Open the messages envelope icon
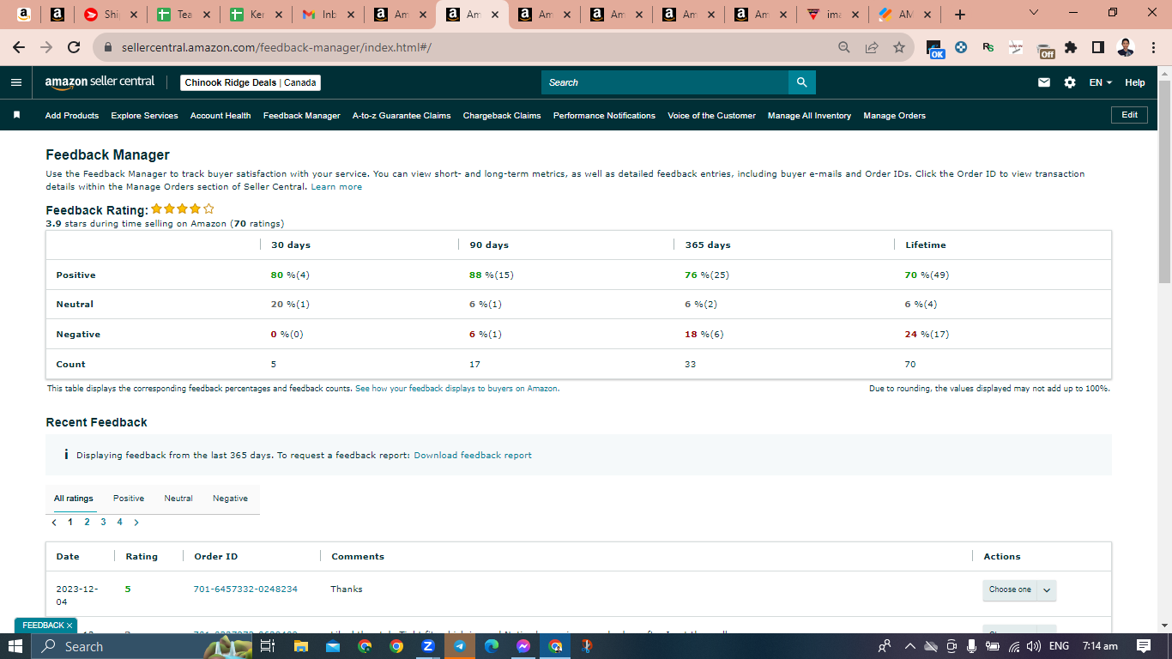 click(1044, 82)
